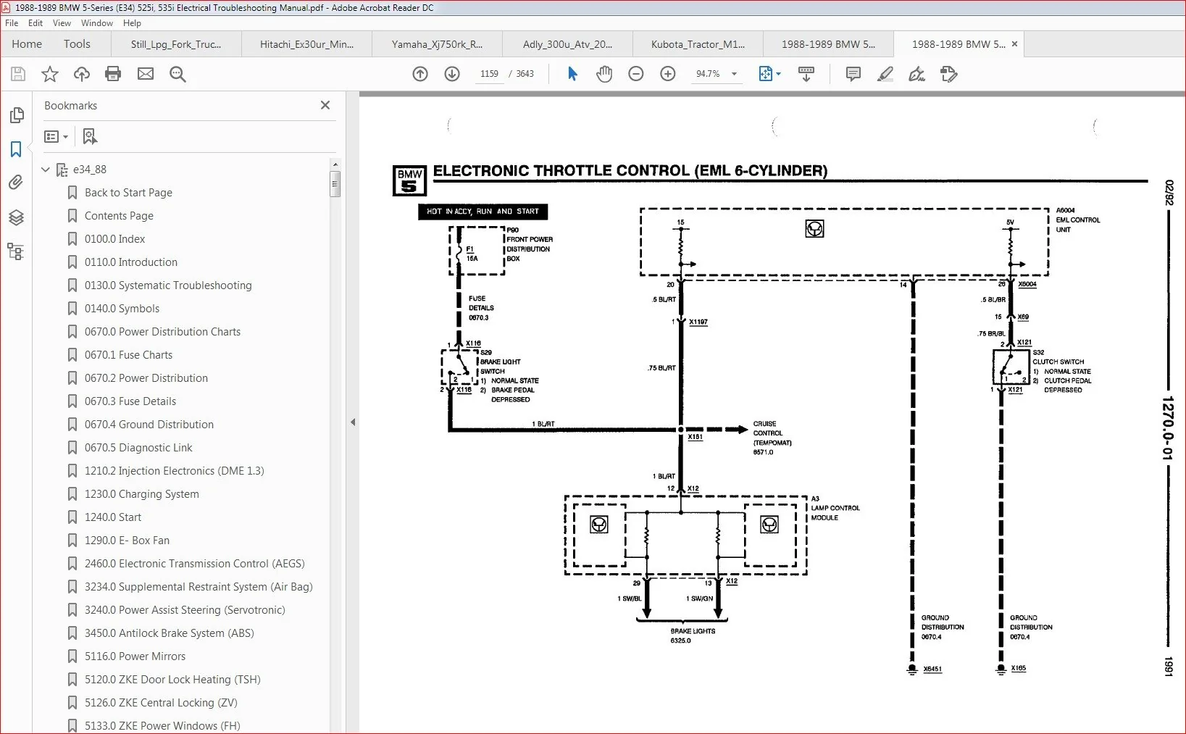The height and width of the screenshot is (734, 1186).
Task: Click the page number field showing 1159
Action: (489, 74)
